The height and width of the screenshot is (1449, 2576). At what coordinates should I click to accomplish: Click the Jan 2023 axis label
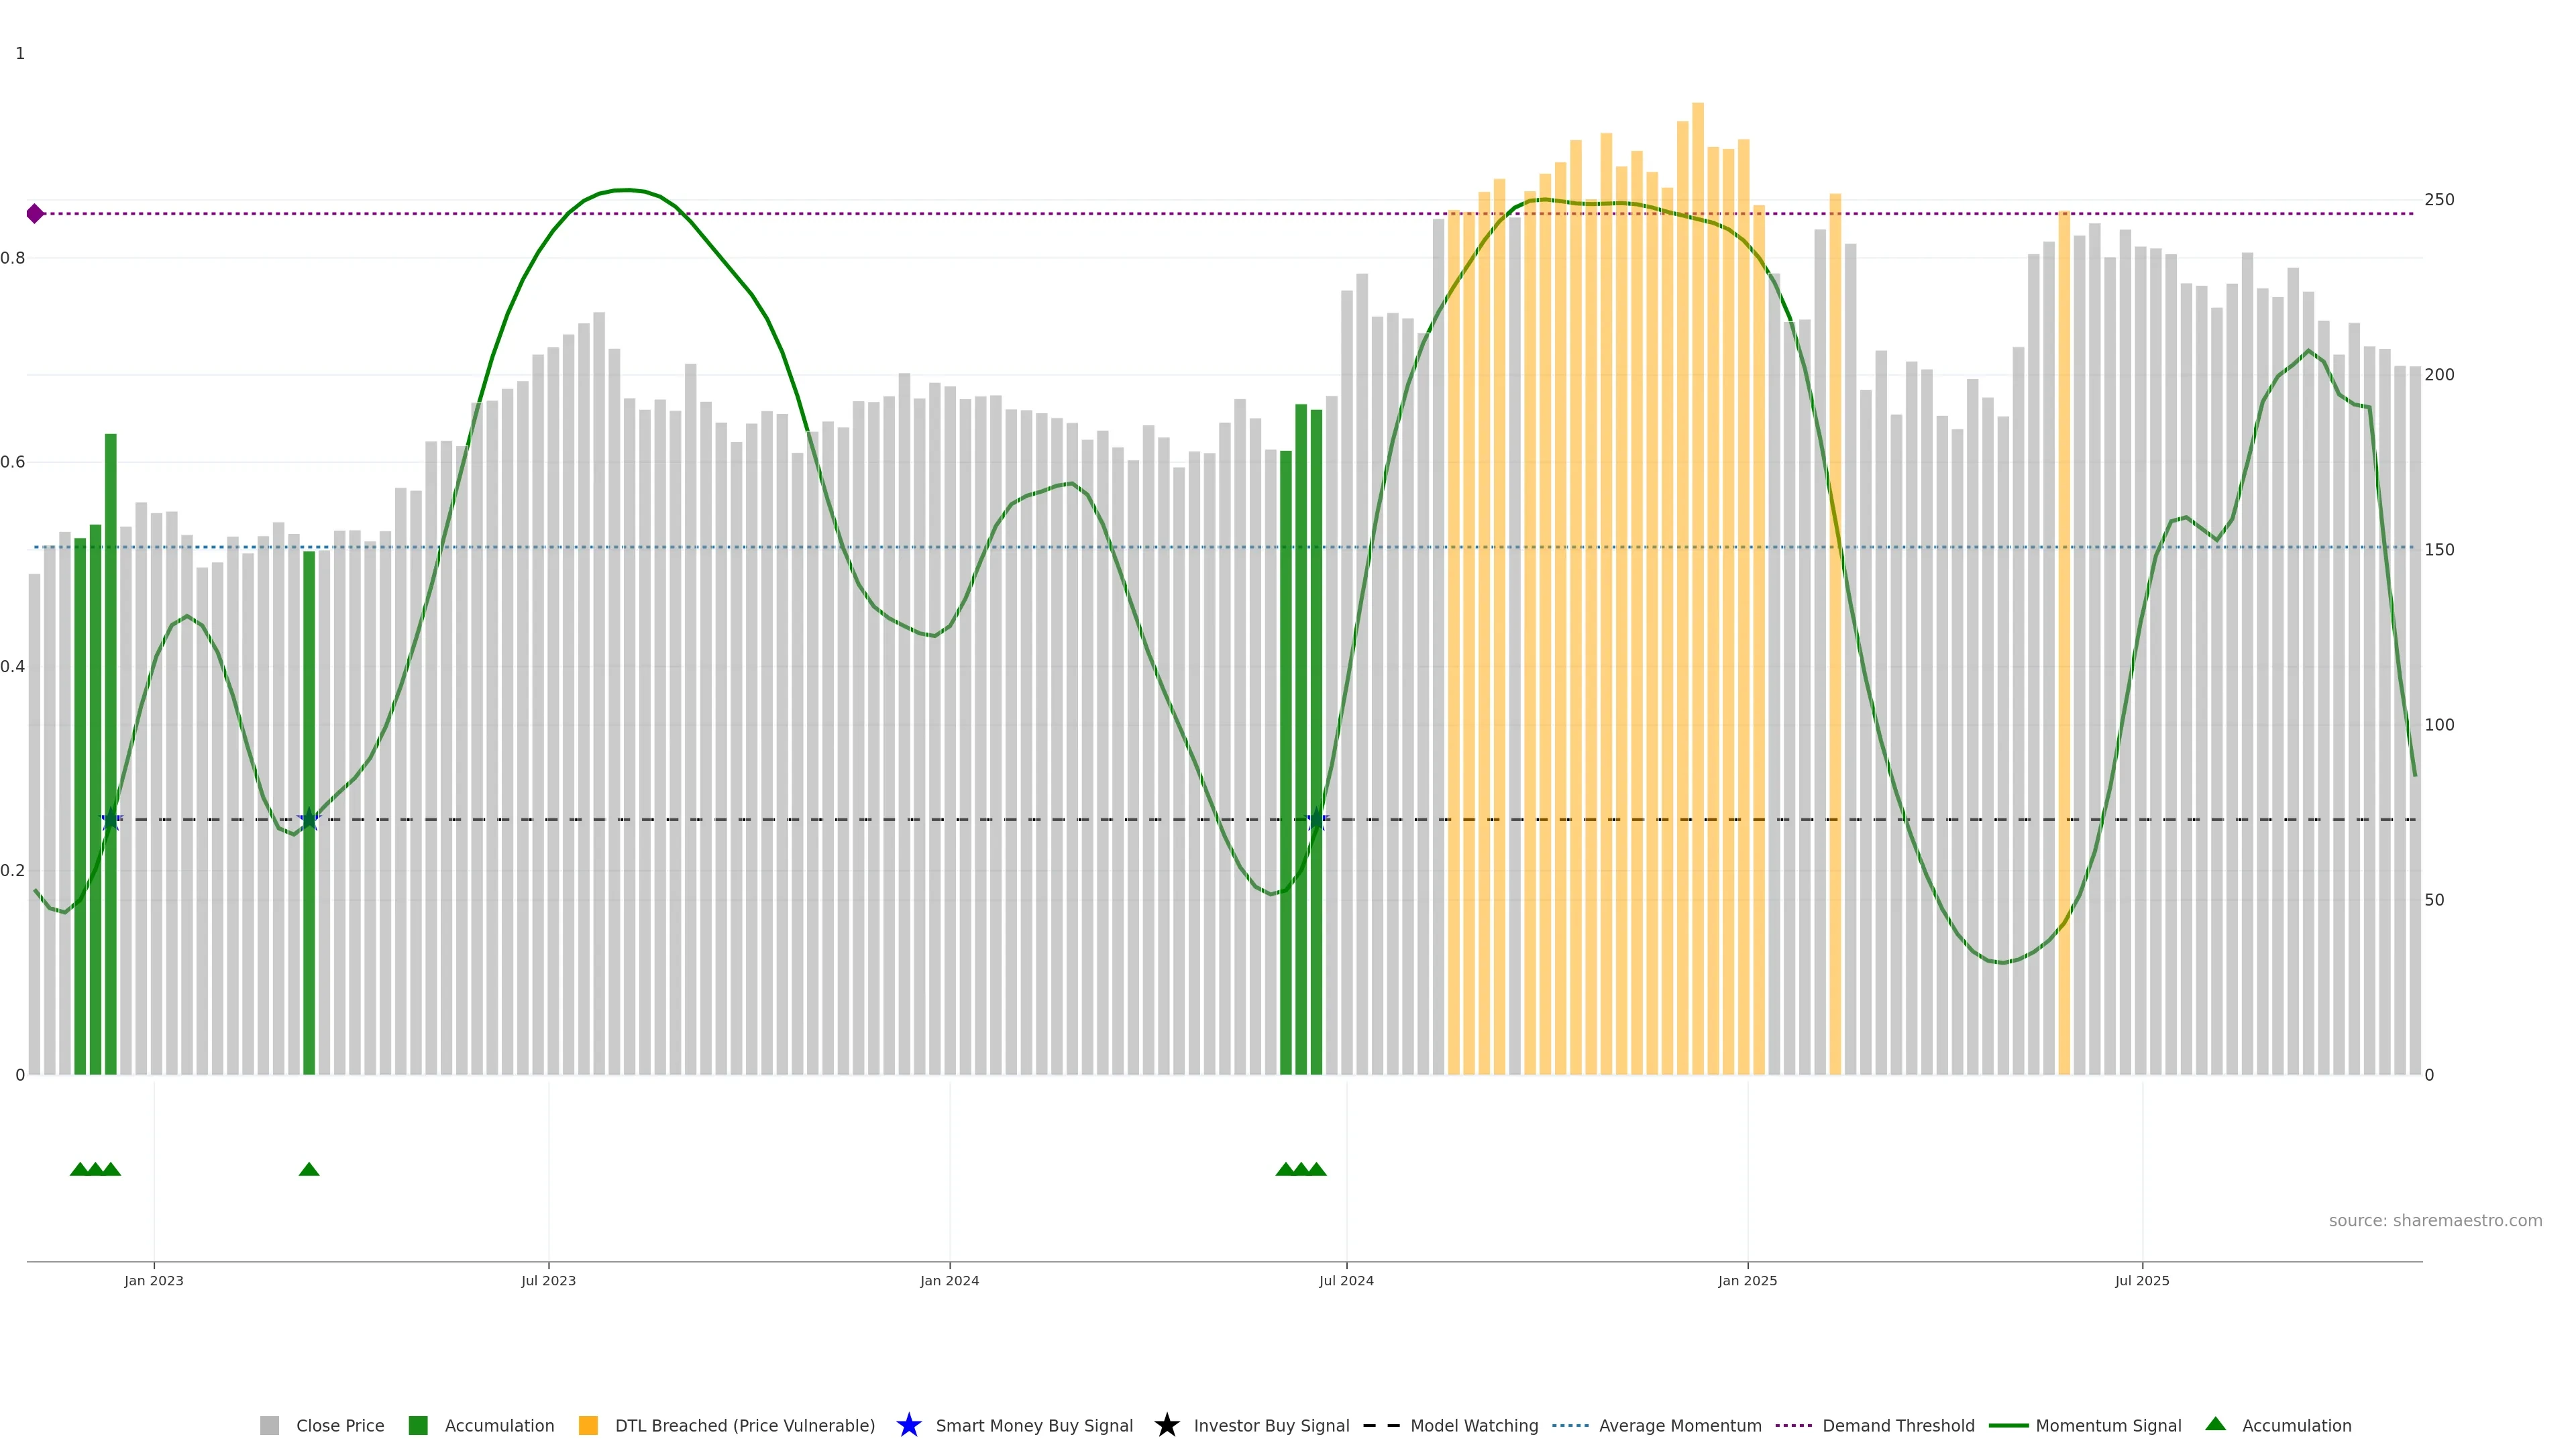click(154, 1280)
